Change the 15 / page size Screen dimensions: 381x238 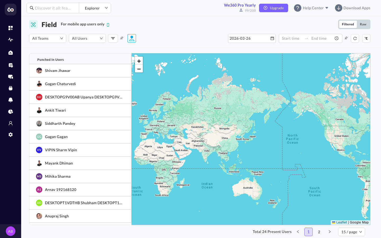(352, 232)
